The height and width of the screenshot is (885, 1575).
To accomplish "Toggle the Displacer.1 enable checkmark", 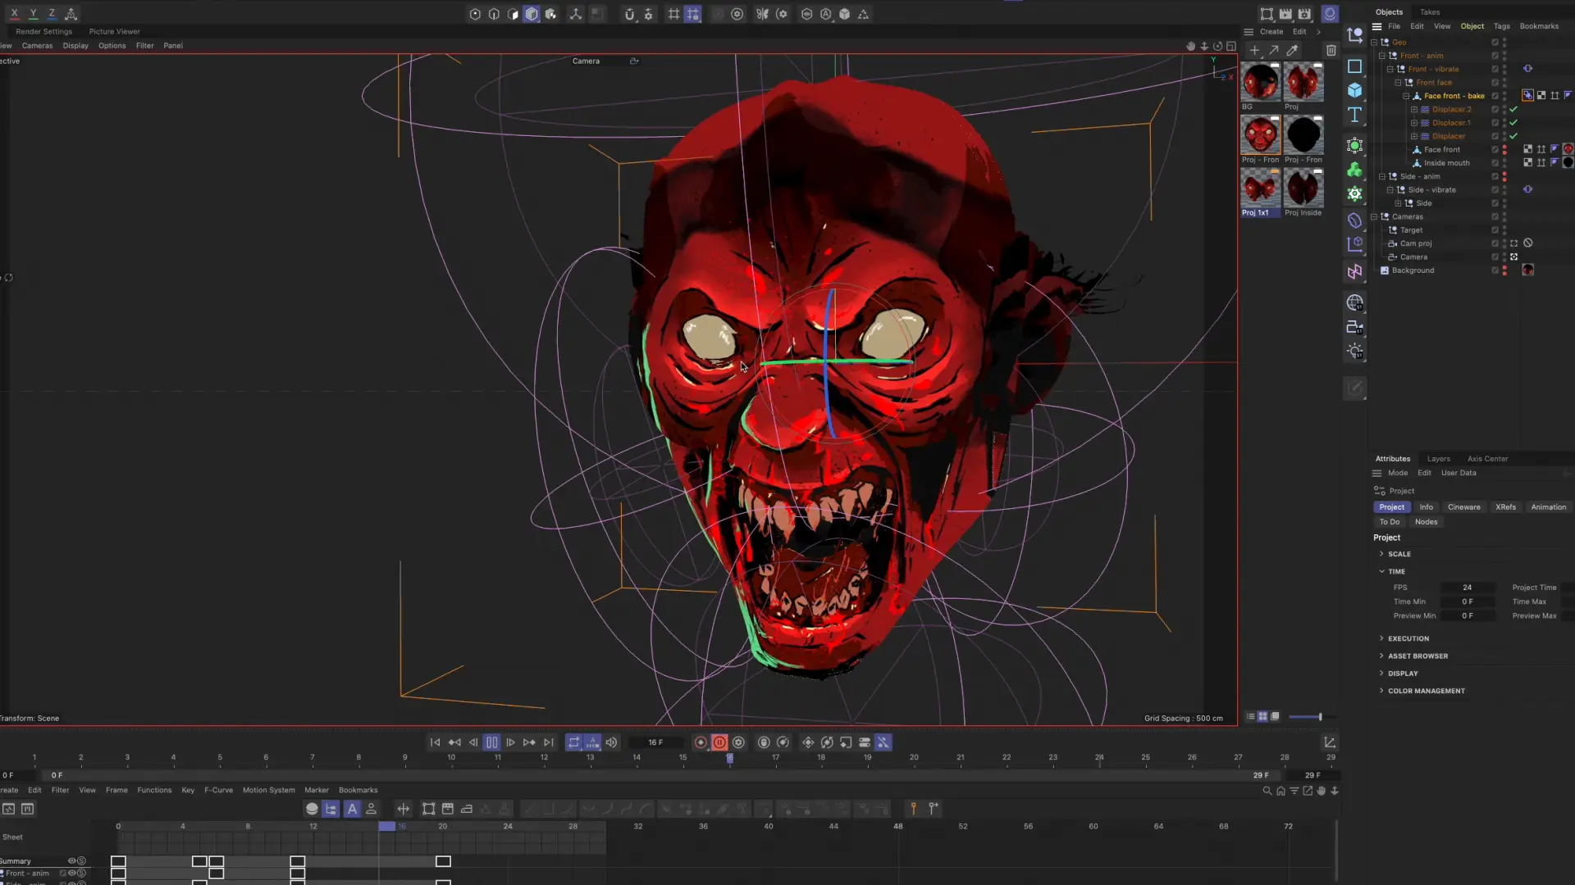I will point(1513,123).
